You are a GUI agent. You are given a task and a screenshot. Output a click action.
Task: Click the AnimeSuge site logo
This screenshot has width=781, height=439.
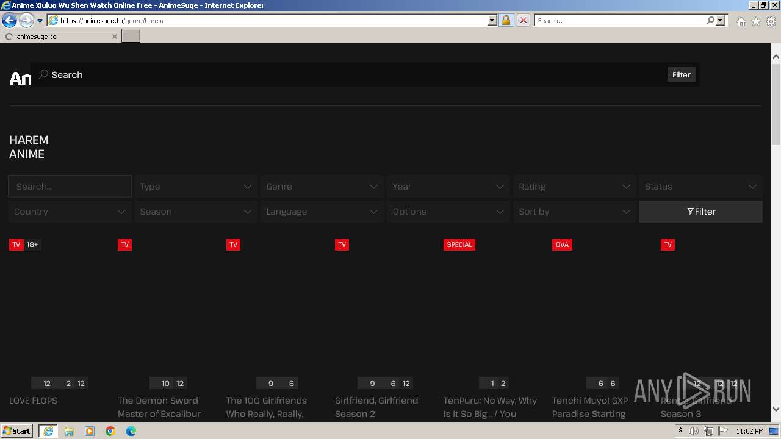(20, 79)
